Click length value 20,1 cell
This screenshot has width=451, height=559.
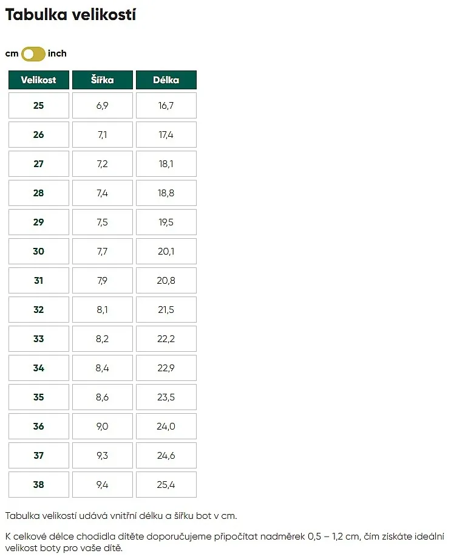coord(166,252)
